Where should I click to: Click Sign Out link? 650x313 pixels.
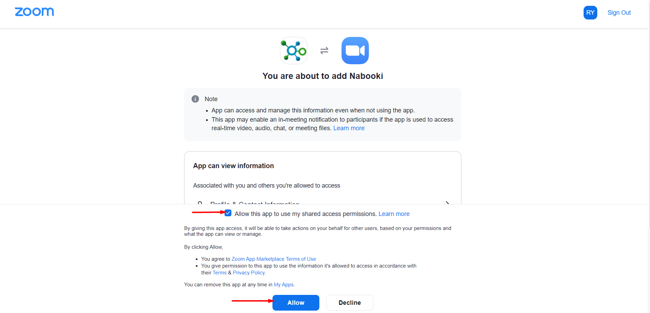[x=619, y=13]
